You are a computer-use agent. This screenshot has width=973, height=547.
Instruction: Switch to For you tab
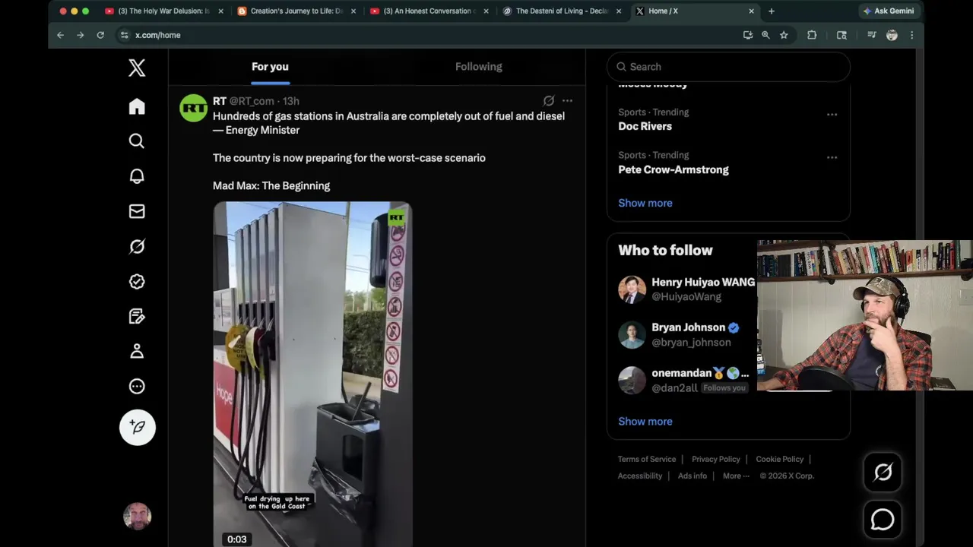click(270, 67)
